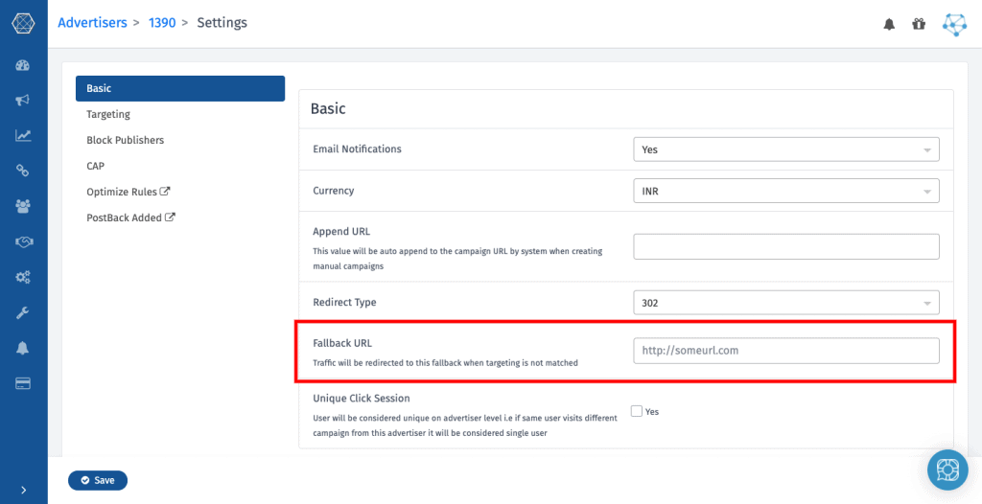
Task: Open the gears settings icon in sidebar
Action: 23,277
